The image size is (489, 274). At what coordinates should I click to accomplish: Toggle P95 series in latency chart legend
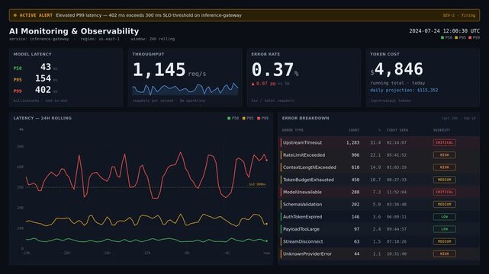(x=248, y=118)
